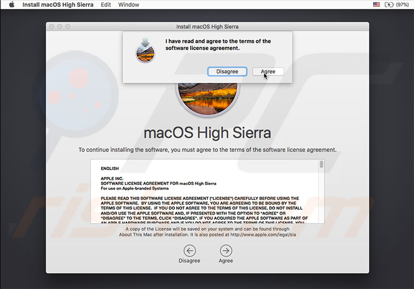Click the 97% battery percentage
The width and height of the screenshot is (414, 289).
click(402, 5)
